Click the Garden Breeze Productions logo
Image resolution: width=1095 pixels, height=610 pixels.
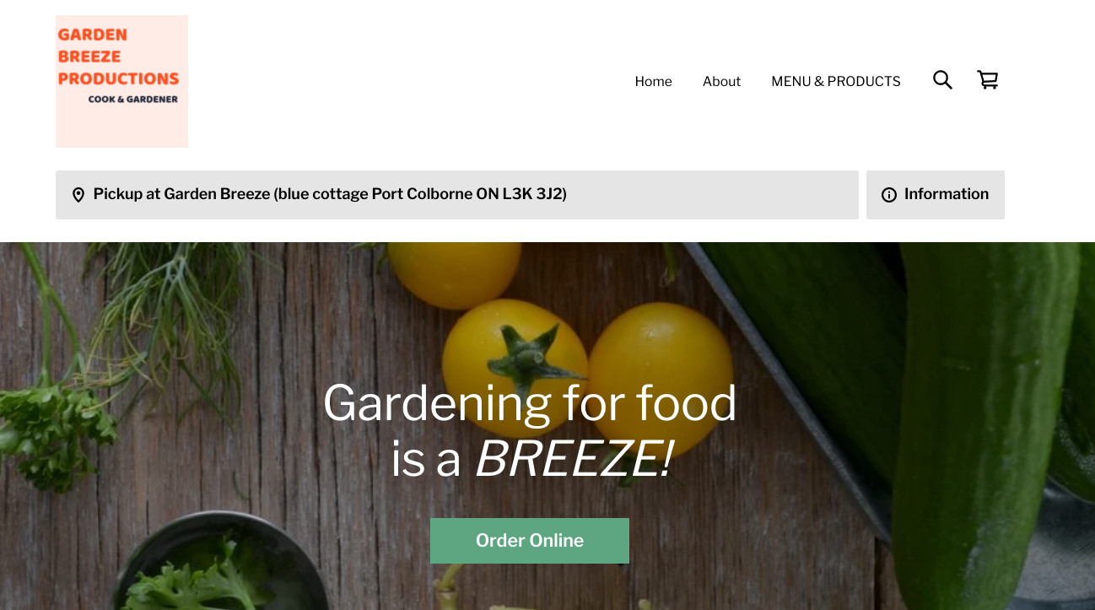coord(121,81)
